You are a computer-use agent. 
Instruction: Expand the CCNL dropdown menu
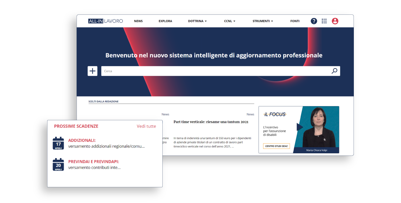(x=230, y=21)
